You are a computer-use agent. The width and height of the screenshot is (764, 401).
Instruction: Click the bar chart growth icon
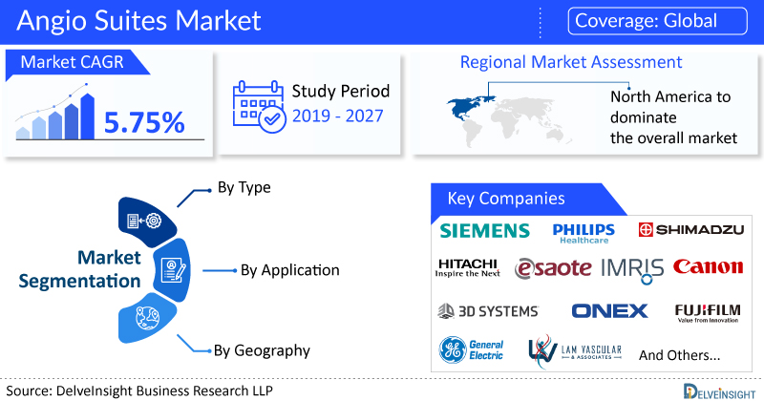55,112
